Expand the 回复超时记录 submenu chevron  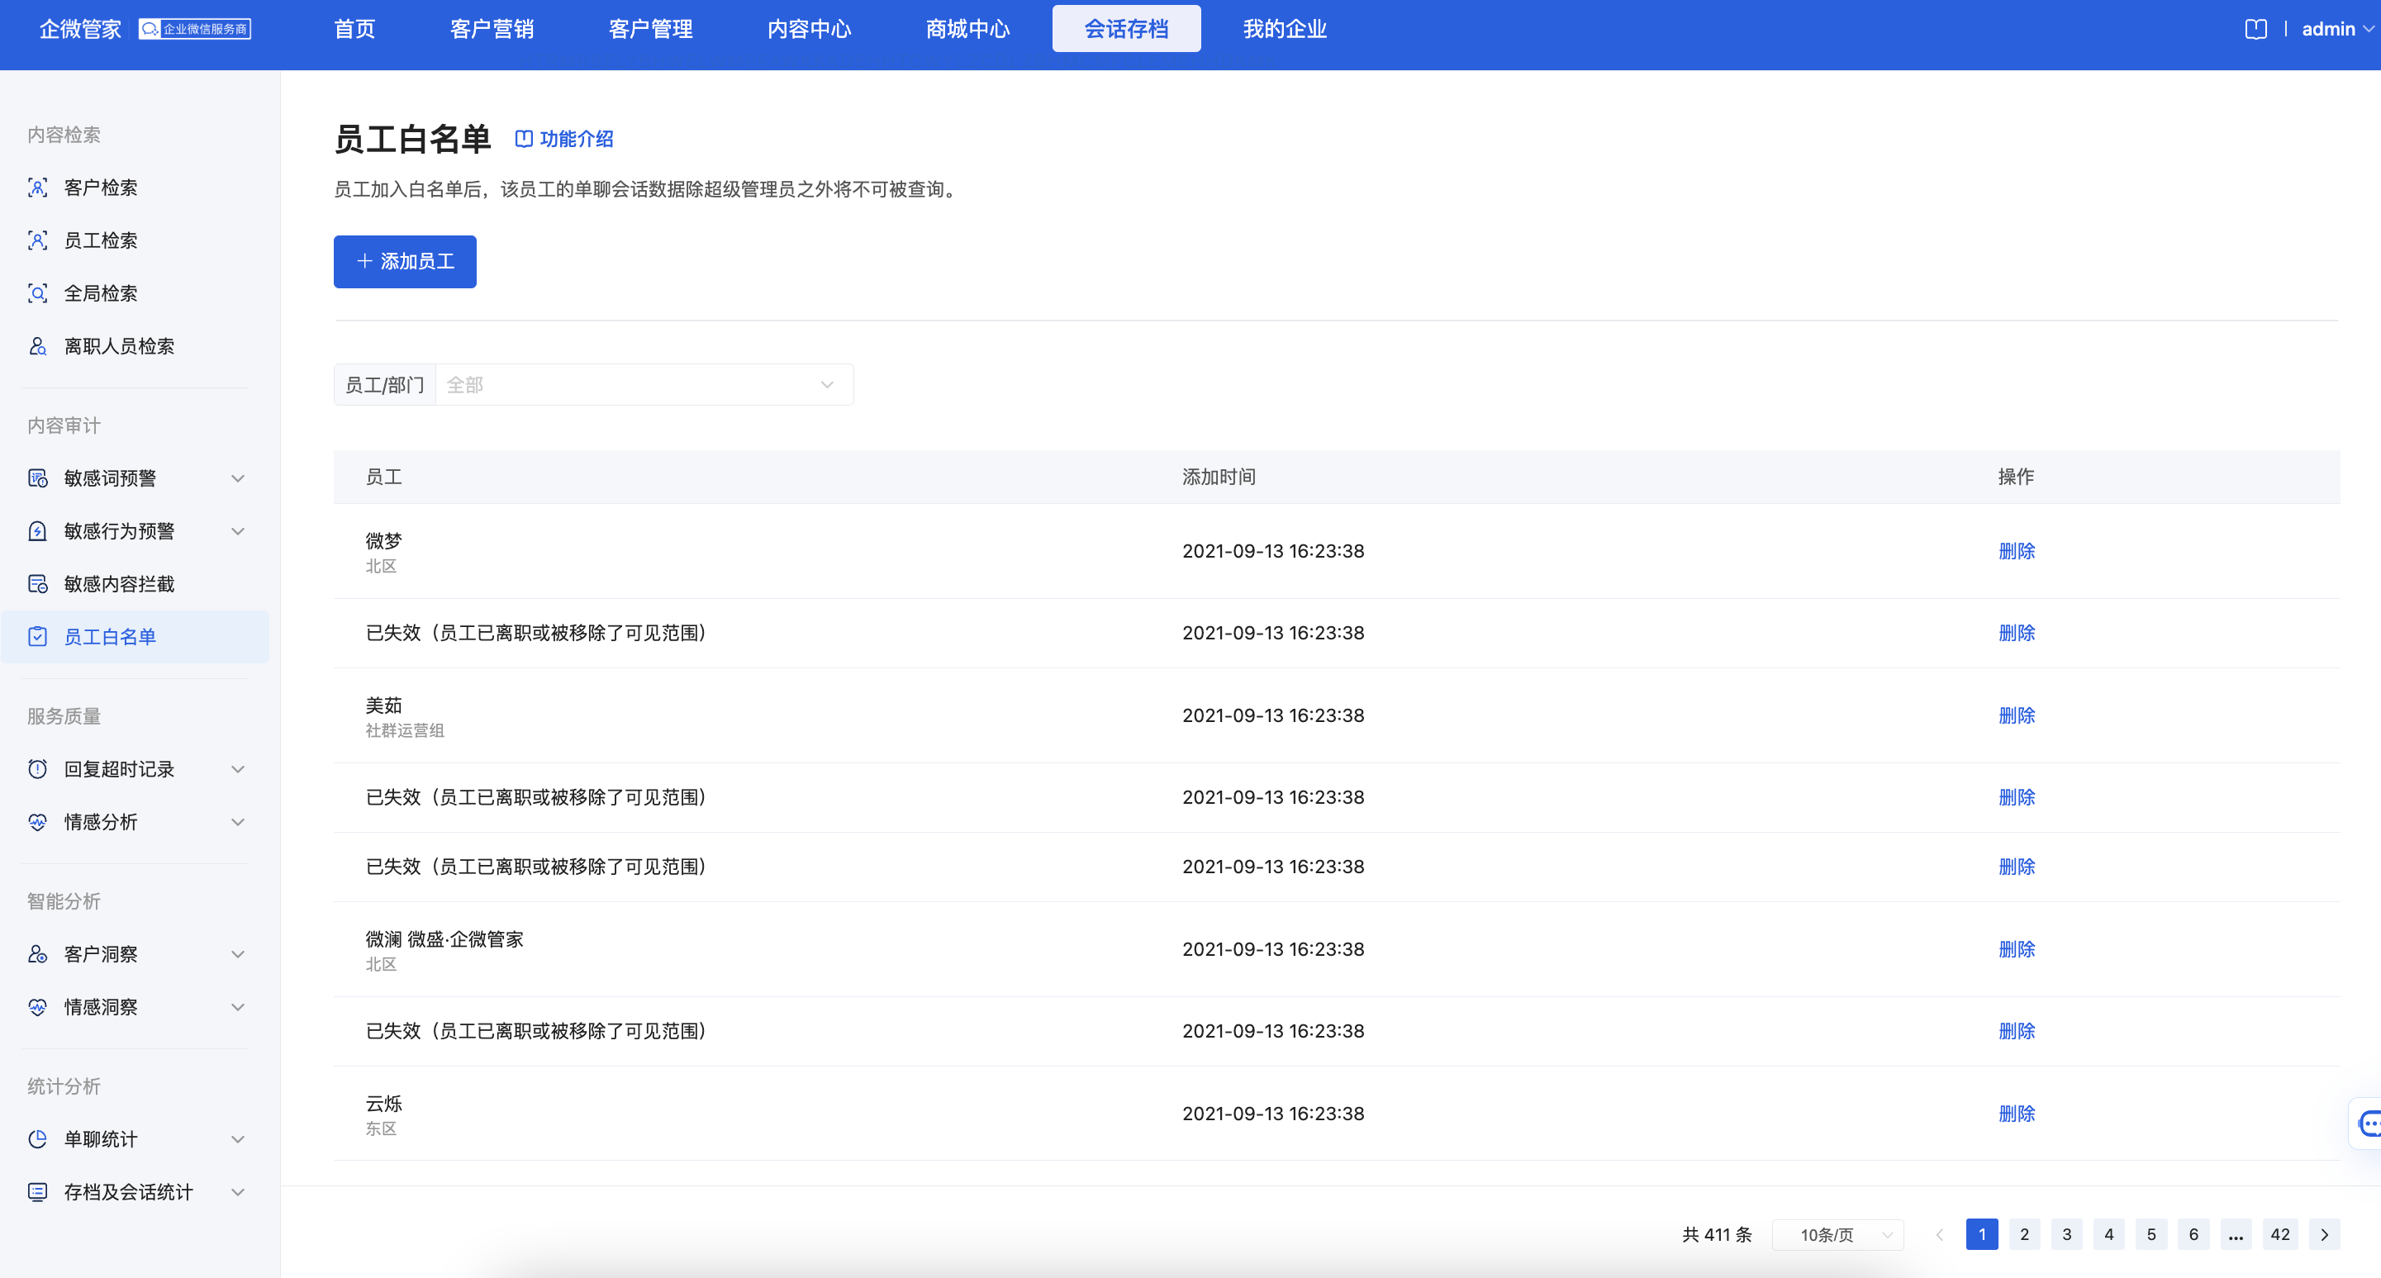pos(238,769)
